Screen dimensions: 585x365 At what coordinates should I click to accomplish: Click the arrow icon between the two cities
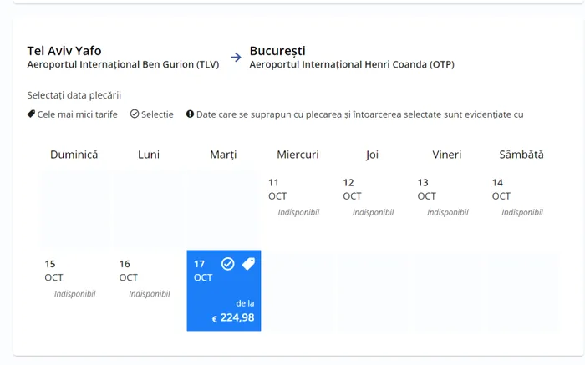236,58
